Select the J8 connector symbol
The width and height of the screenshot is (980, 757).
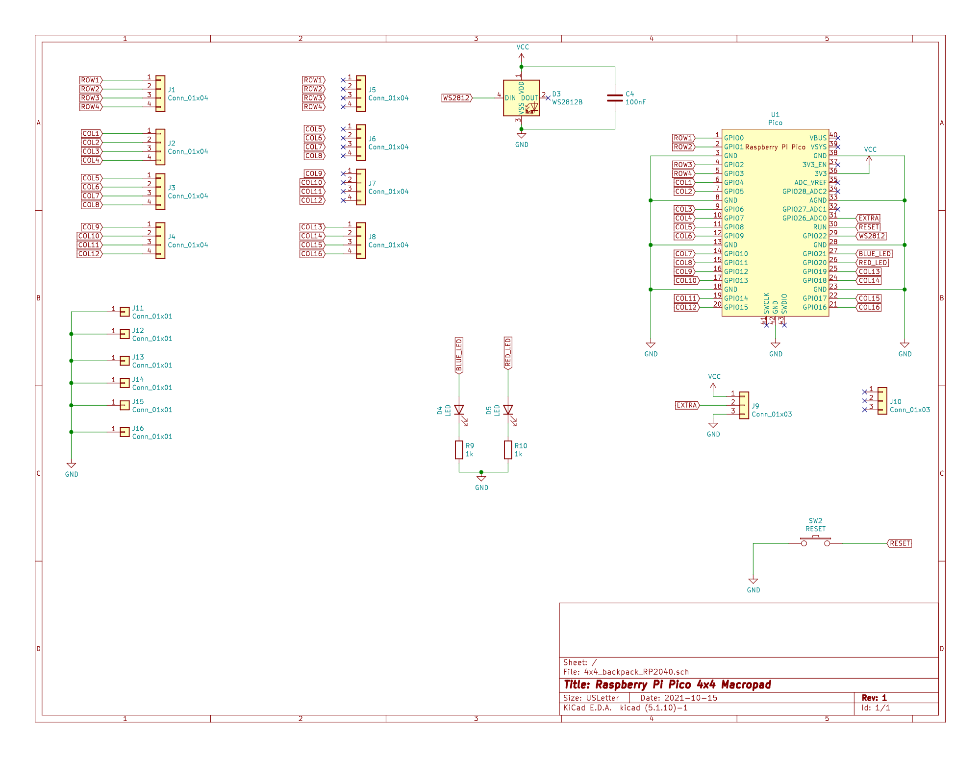click(361, 241)
